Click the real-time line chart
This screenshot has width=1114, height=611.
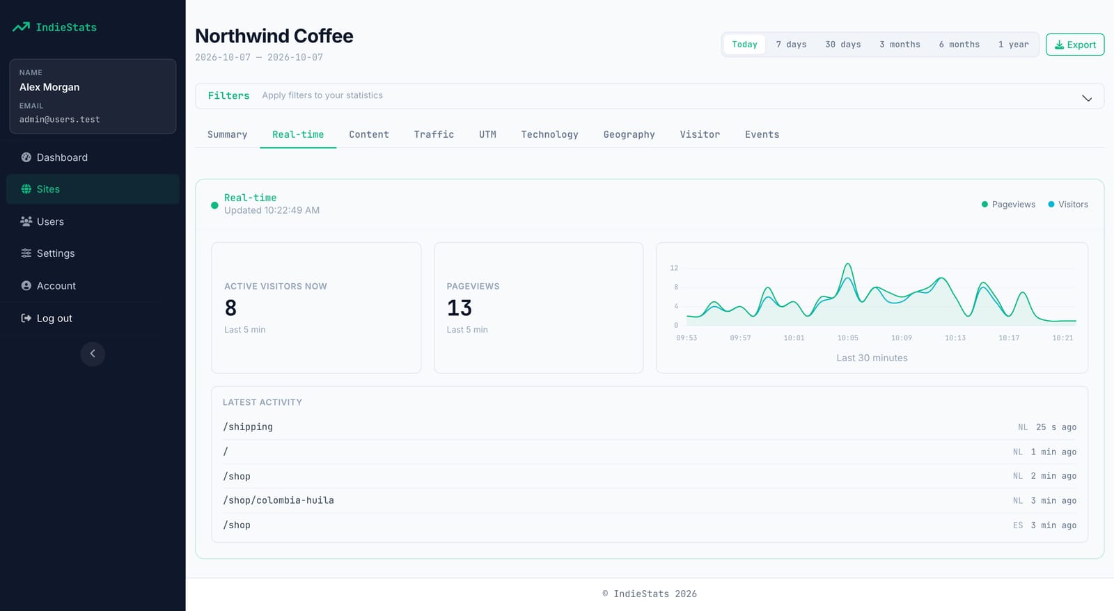872,301
